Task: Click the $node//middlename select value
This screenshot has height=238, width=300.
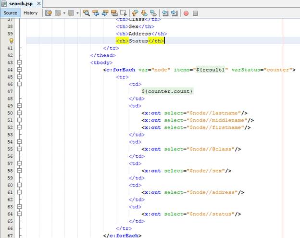Action: tap(217, 120)
